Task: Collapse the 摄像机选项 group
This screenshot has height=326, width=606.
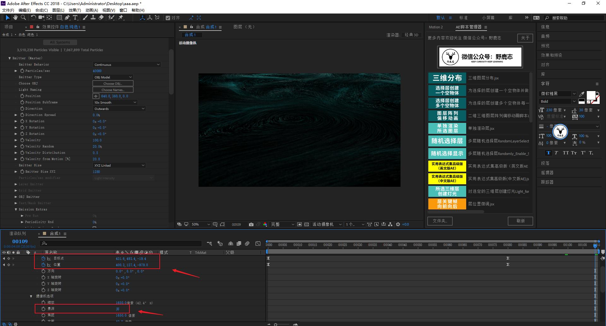Action: pyautogui.click(x=31, y=296)
